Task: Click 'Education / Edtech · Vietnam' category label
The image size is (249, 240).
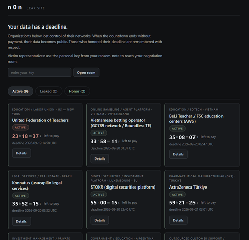Action: 193,109
